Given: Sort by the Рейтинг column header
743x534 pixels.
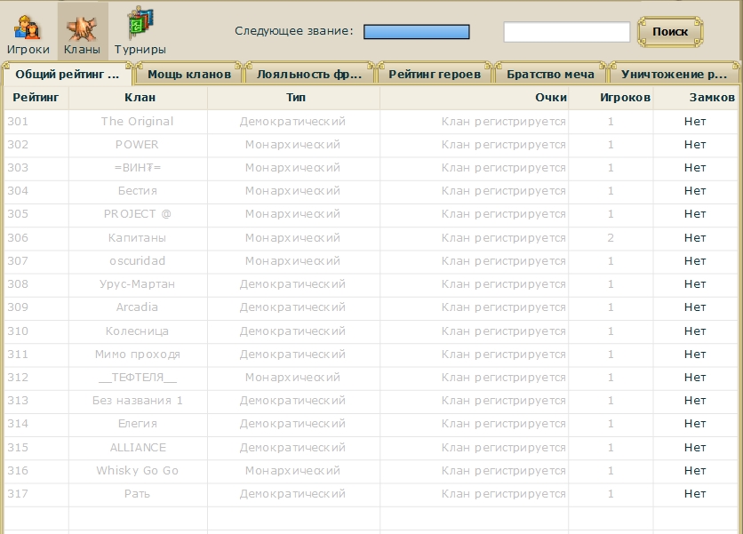Looking at the screenshot, I should click(36, 98).
